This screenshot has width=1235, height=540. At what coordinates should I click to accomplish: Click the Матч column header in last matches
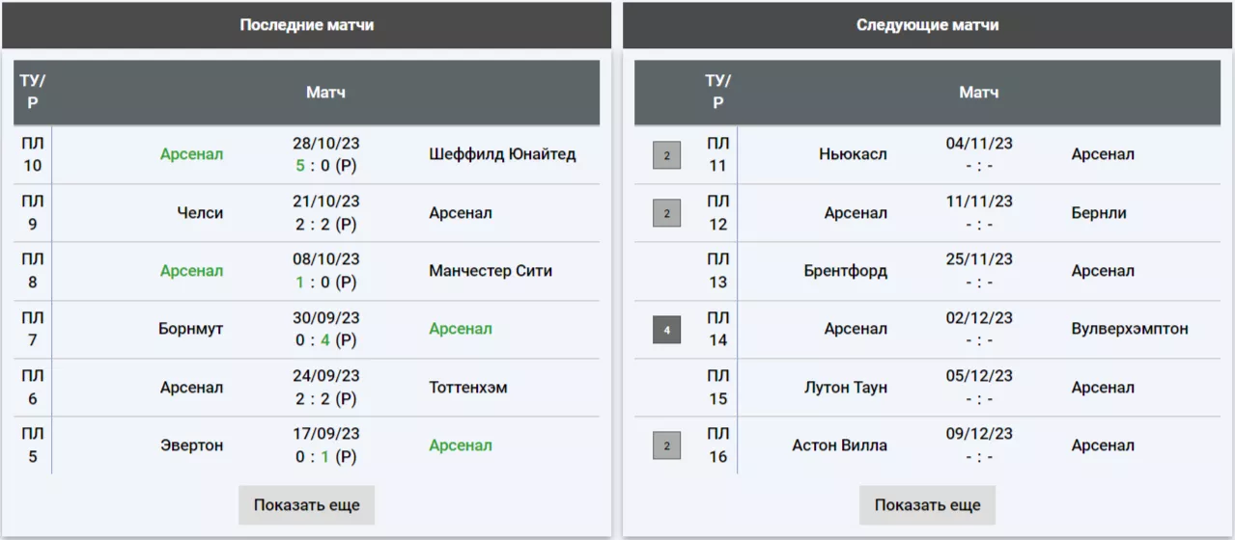[x=325, y=93]
